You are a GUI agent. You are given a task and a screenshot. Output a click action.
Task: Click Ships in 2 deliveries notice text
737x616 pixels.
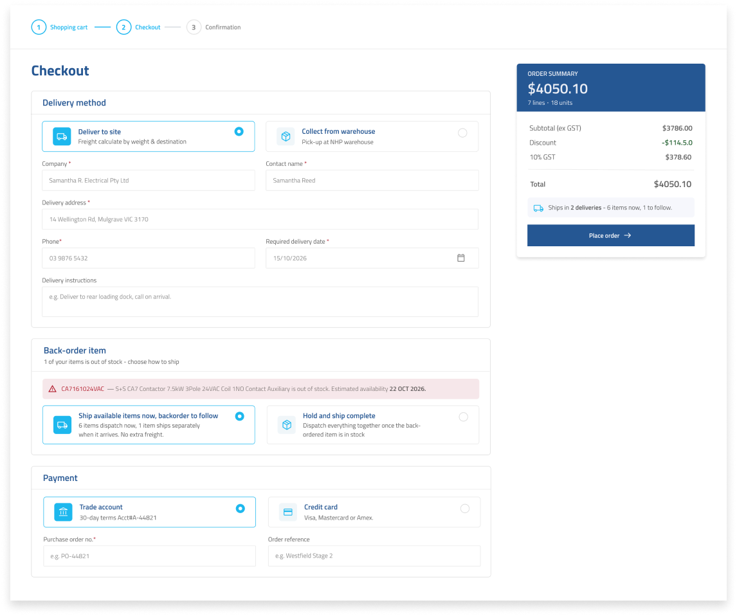pos(610,208)
